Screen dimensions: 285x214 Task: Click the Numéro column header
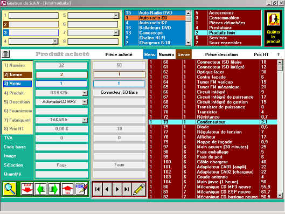(x=166, y=54)
